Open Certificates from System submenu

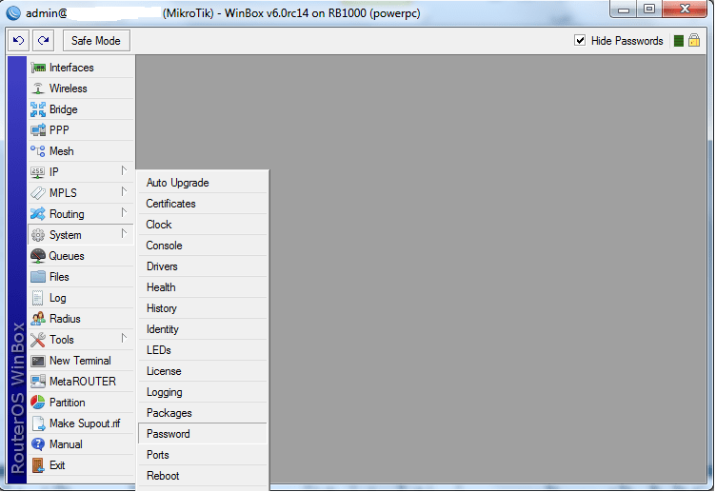[203, 204]
